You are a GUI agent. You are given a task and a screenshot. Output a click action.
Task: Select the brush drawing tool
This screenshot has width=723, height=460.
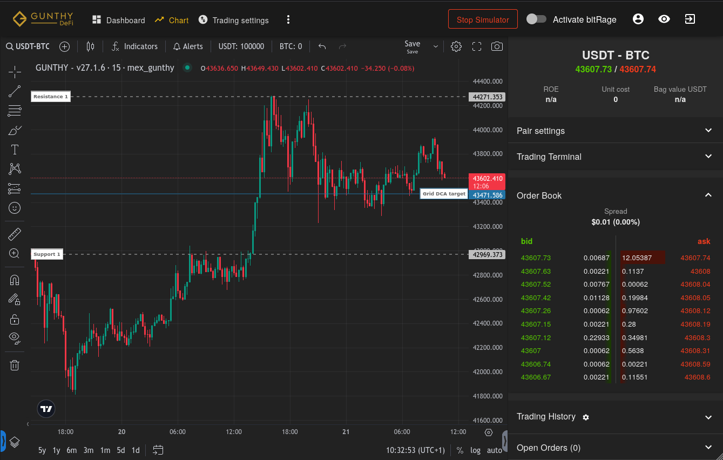click(x=15, y=131)
